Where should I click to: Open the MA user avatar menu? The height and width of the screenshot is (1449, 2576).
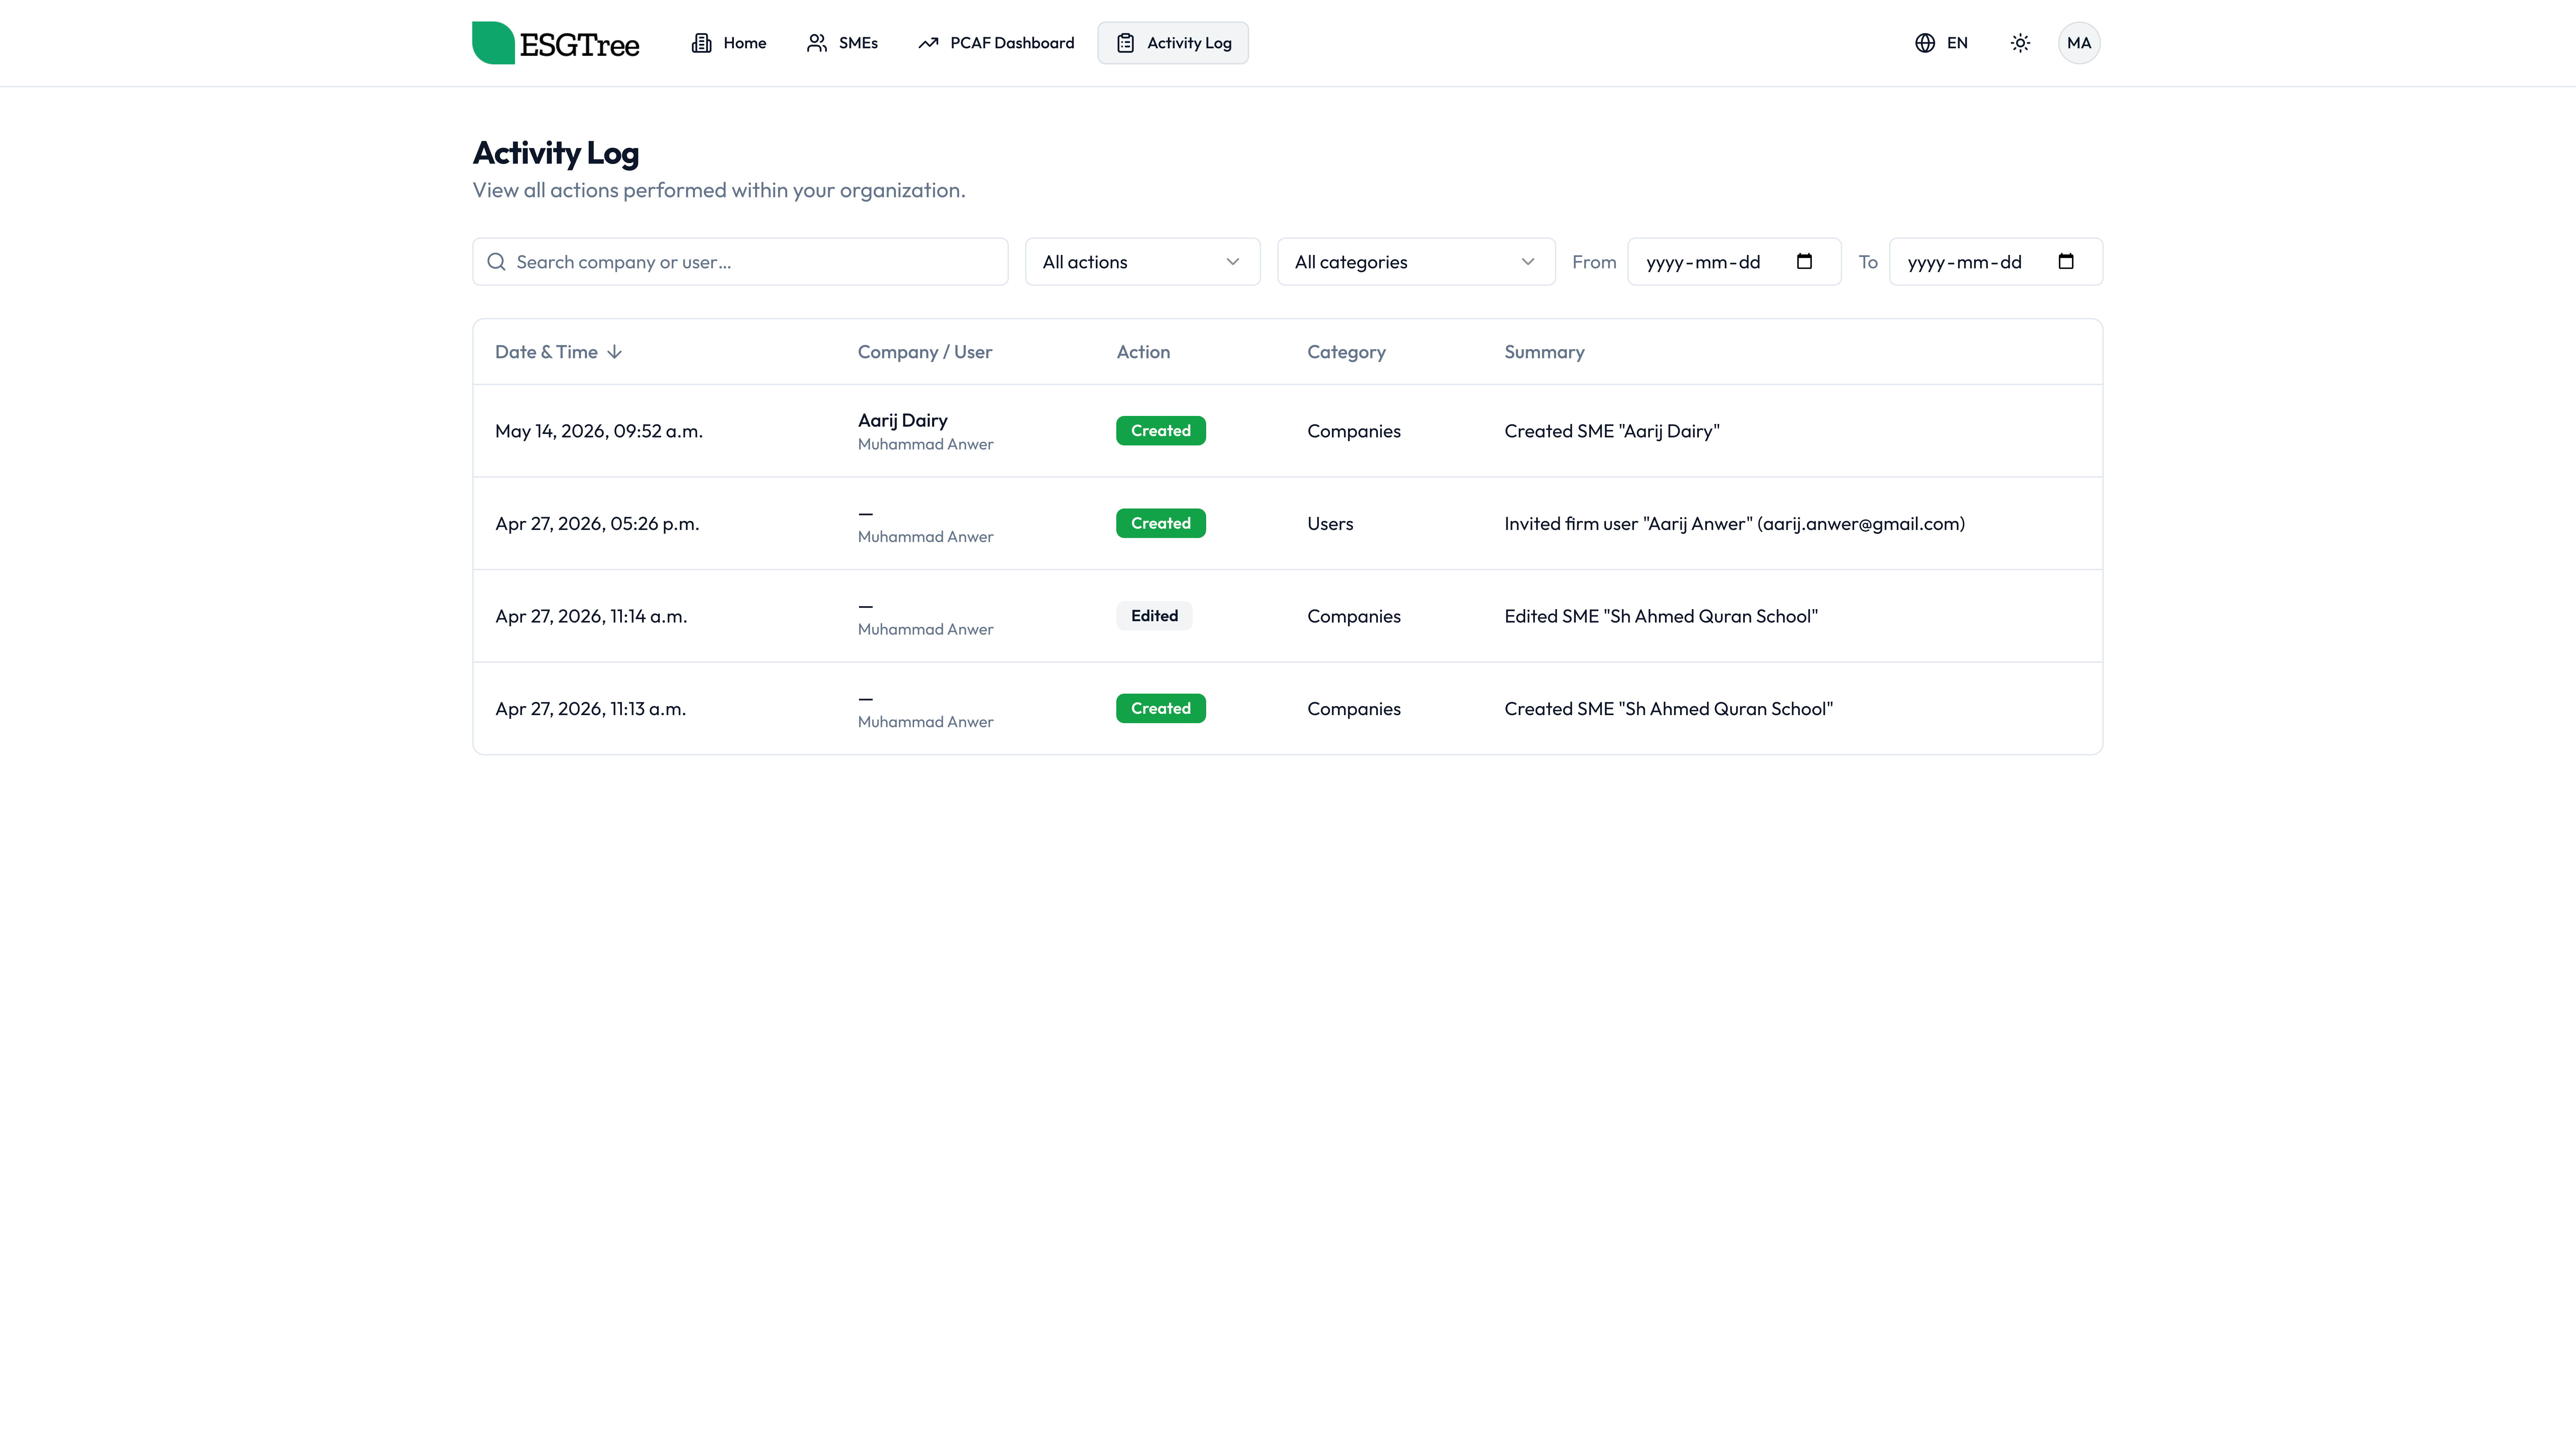point(2079,43)
